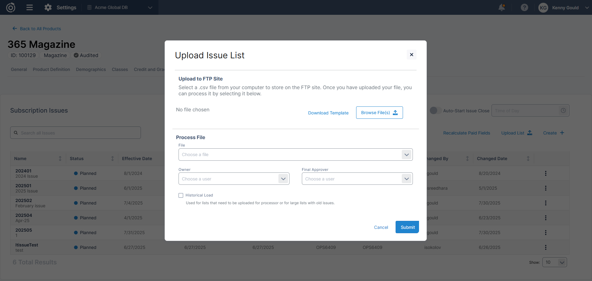Open the Final Approver dropdown
The width and height of the screenshot is (592, 281).
click(406, 179)
